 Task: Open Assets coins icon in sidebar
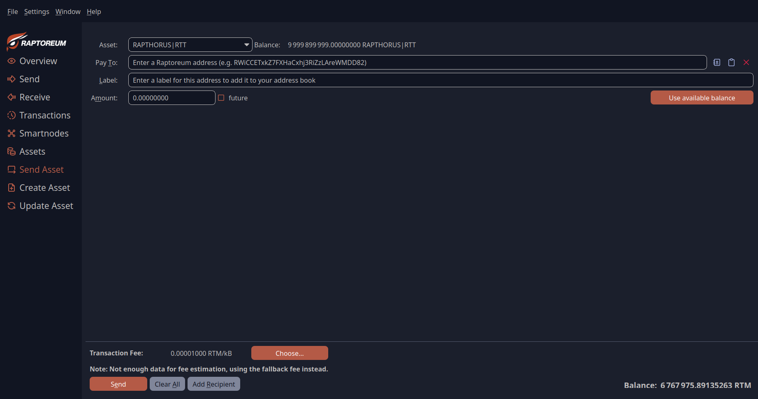pyautogui.click(x=12, y=151)
